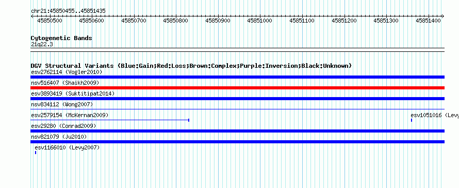The height and width of the screenshot is (188, 459).
Task: Click the Cytogenetic Bands track title
Action: tap(61, 38)
